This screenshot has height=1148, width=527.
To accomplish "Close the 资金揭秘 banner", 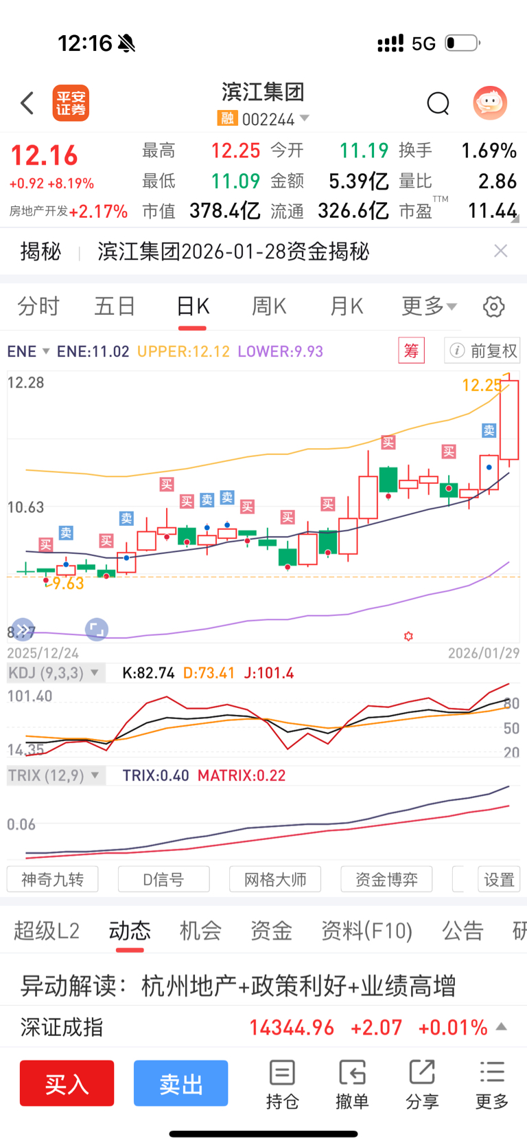I will click(501, 251).
